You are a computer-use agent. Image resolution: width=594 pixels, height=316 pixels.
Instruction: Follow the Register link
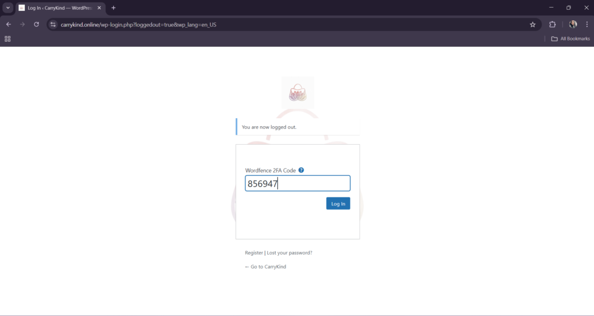coord(253,253)
